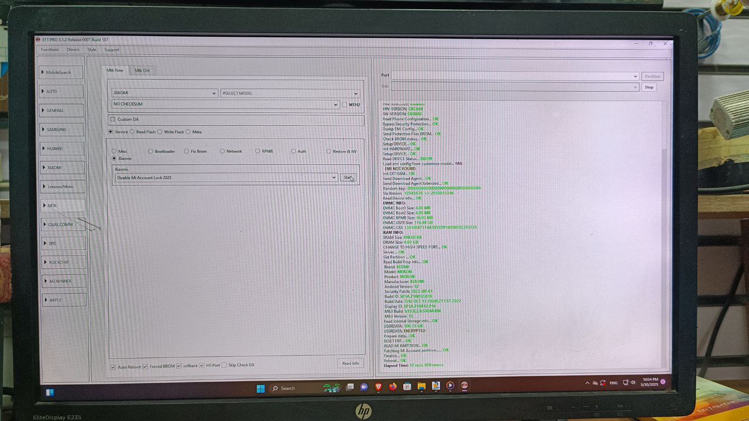Screen dimensions: 749x421
Task: Open the Task View icon on taskbar
Action: 350,387
